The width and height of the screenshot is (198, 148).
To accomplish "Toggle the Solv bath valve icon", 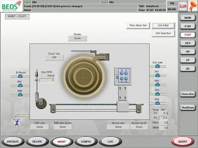I will [158, 66].
